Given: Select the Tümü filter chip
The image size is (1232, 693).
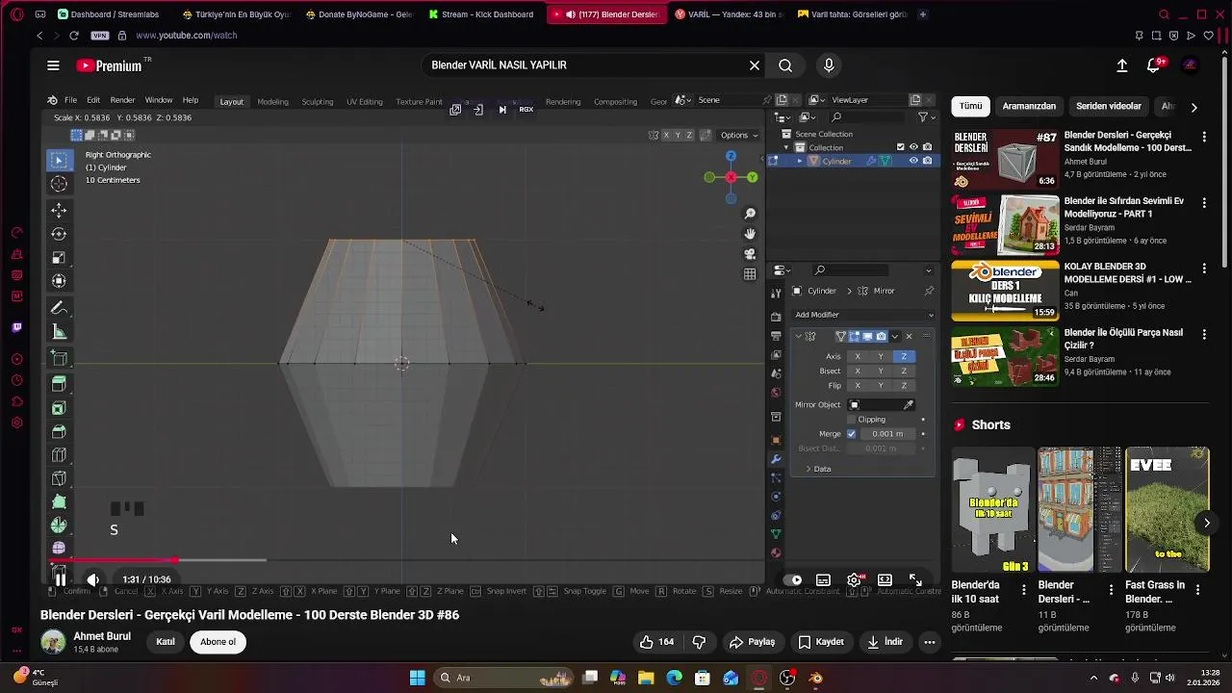Looking at the screenshot, I should click(970, 106).
